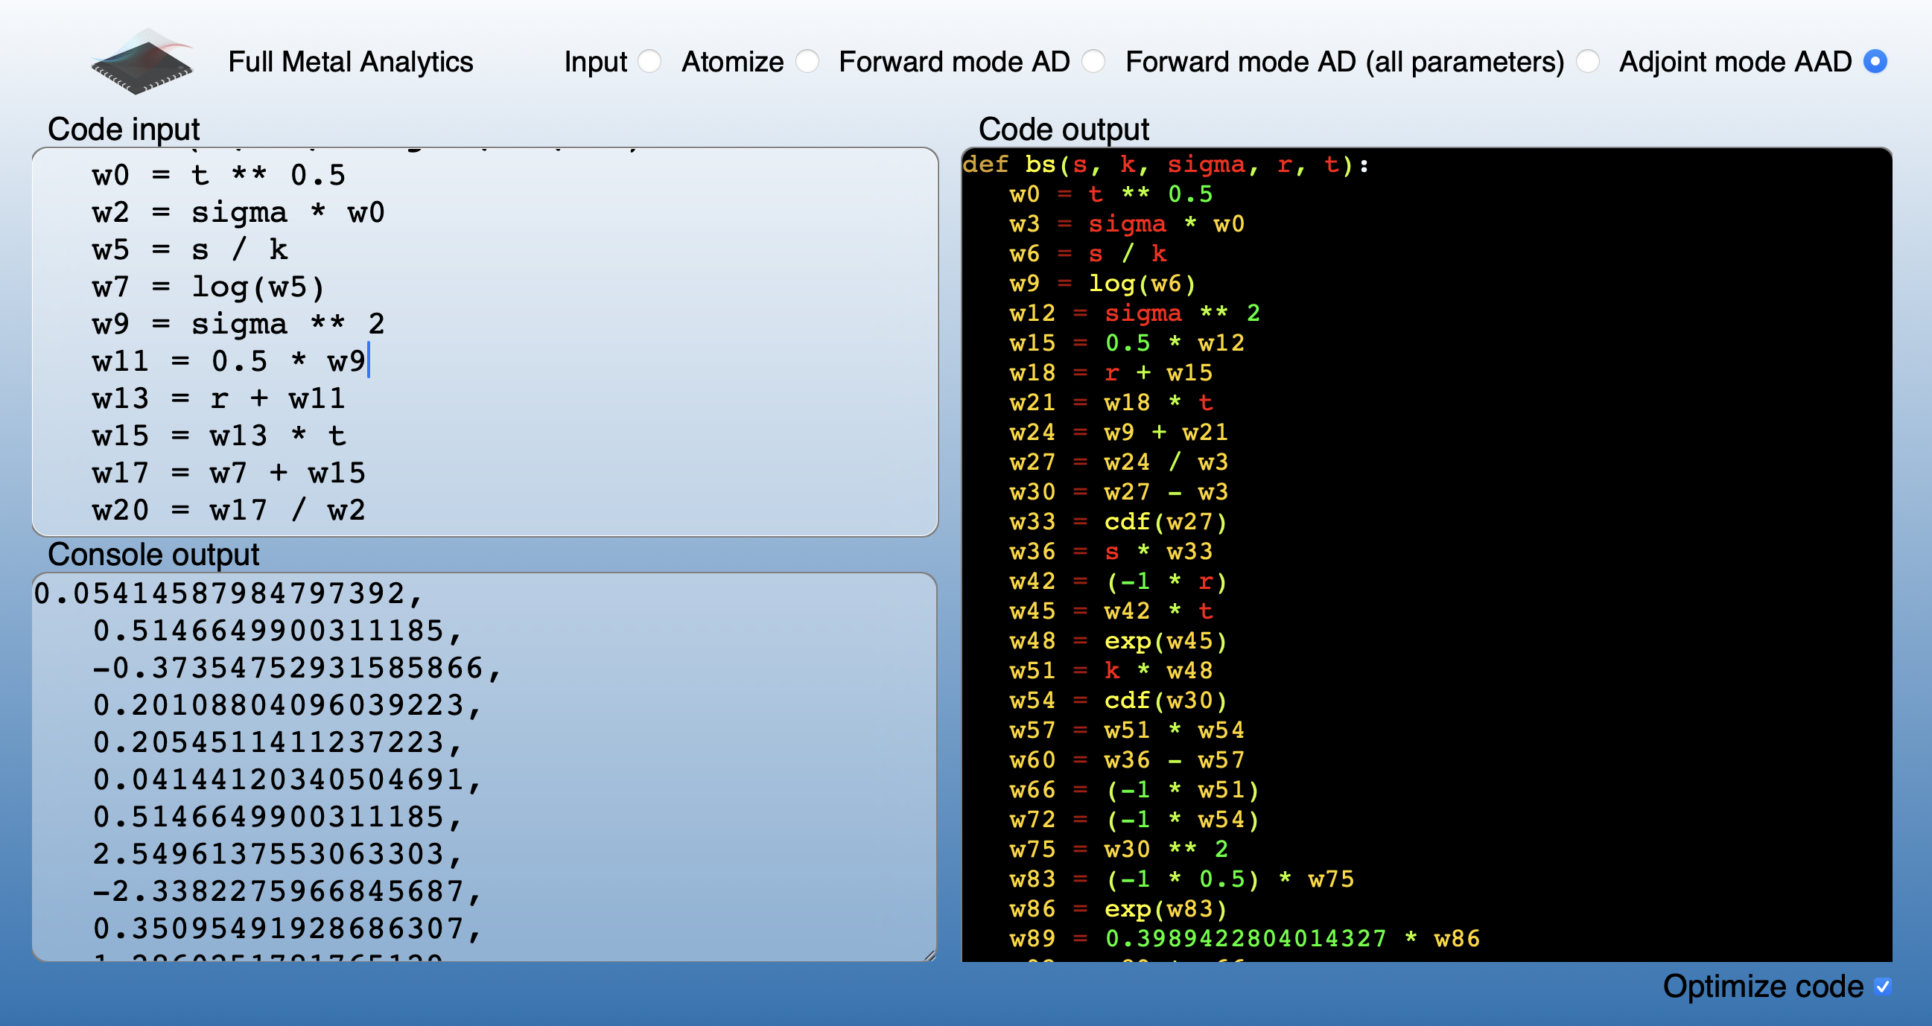Click the Atomize mode label
1932x1026 pixels.
coord(732,62)
